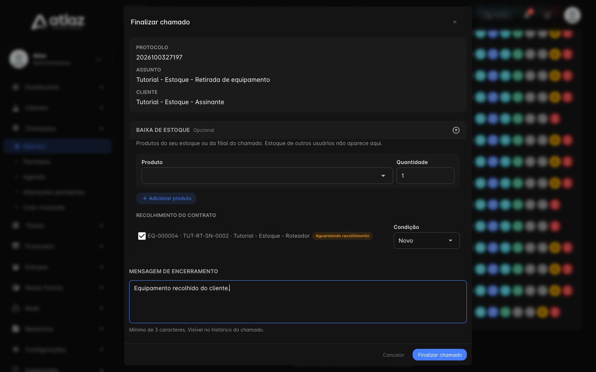Click the 'Mínimo de 3 caracteres' hint text

(197, 330)
